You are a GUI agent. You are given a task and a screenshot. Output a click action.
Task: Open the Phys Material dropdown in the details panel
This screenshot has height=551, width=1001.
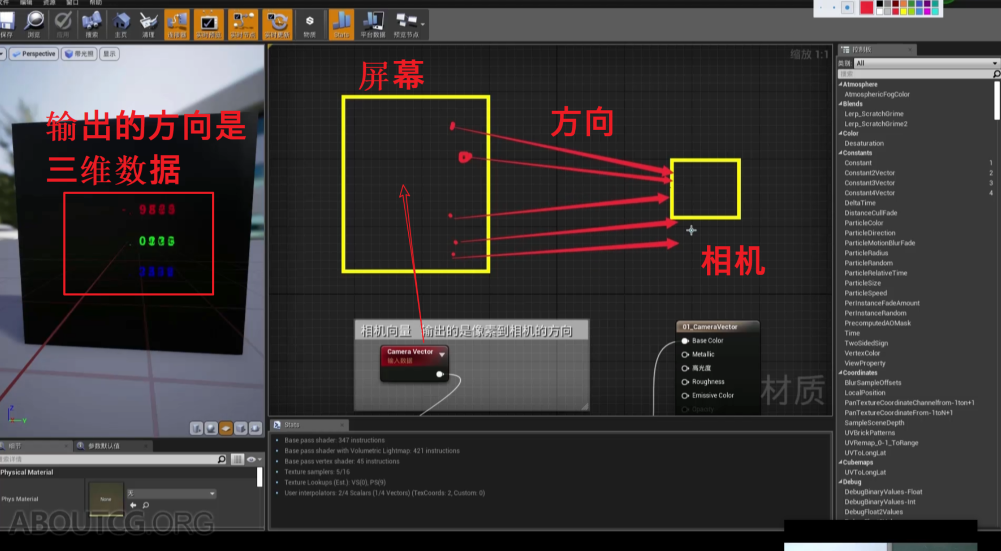[172, 493]
